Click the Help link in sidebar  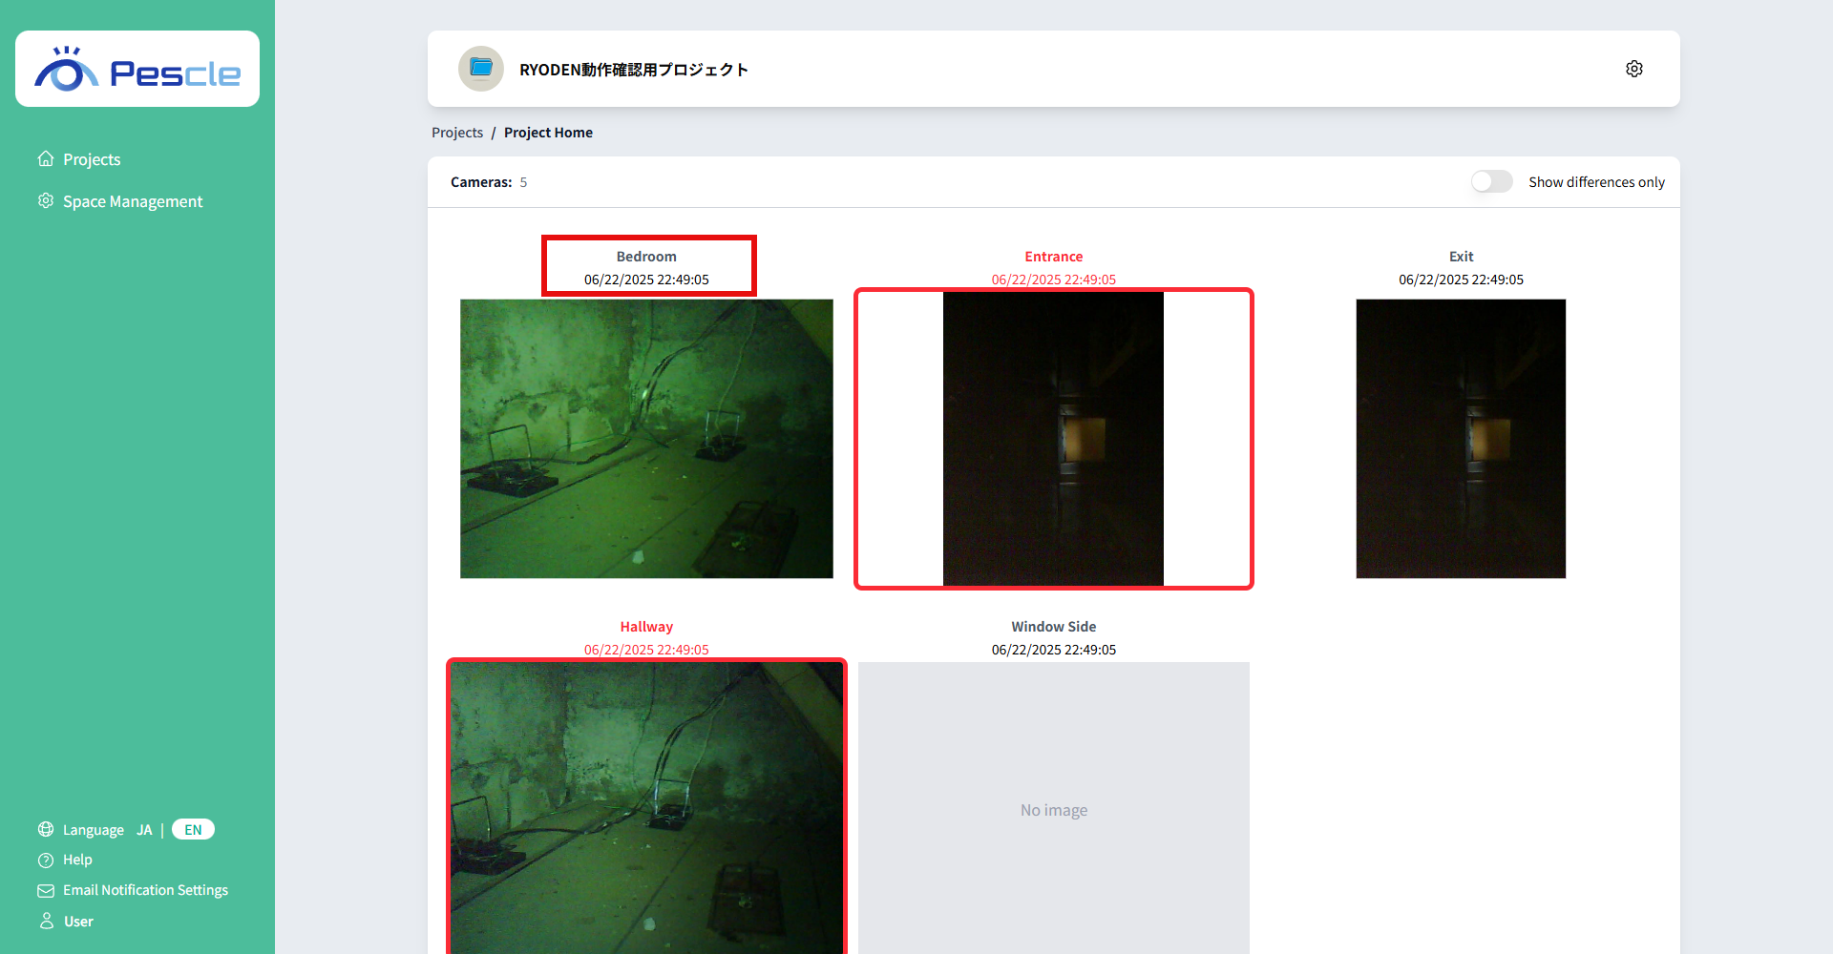click(x=75, y=860)
